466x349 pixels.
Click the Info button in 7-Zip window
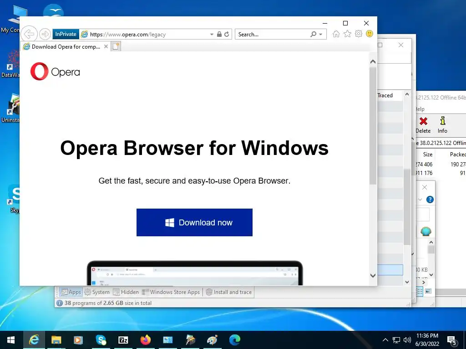point(442,125)
